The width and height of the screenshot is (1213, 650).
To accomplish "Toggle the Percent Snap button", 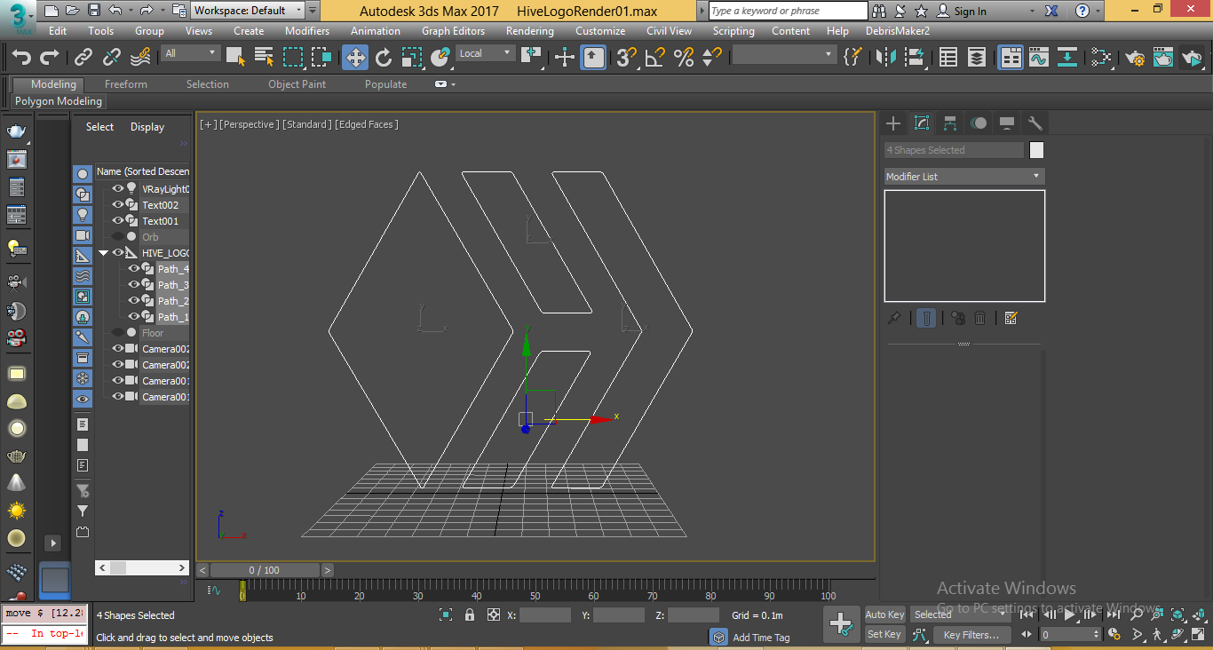I will (x=684, y=58).
